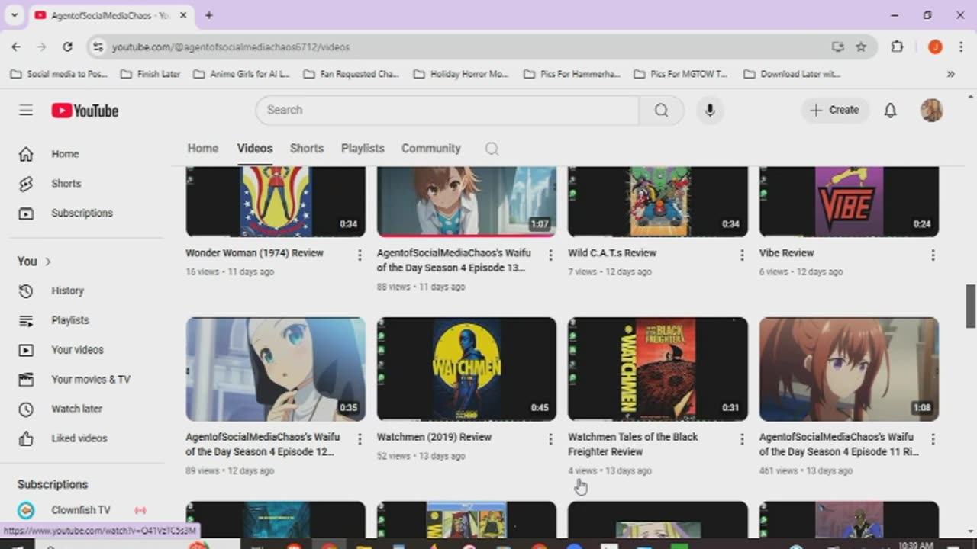View site information icon in address bar

[98, 47]
